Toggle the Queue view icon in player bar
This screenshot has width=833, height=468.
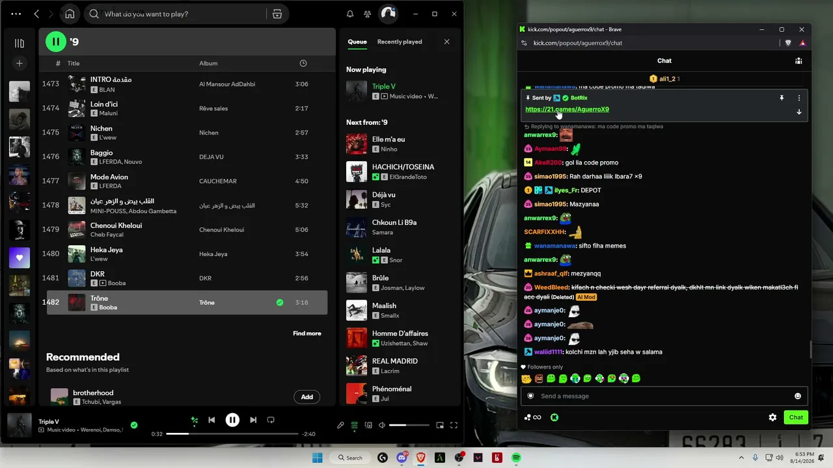[355, 425]
